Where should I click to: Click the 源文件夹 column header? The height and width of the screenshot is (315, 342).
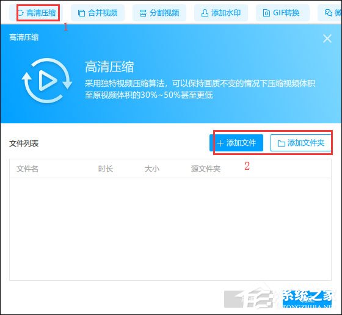click(x=206, y=168)
